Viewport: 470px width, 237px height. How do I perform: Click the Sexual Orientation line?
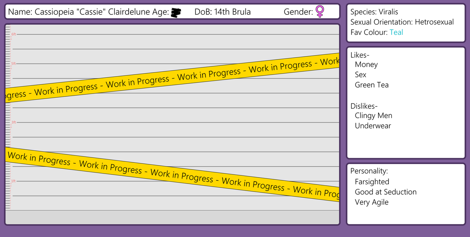click(x=402, y=22)
